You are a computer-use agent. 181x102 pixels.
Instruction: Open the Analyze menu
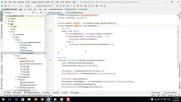(34, 2)
